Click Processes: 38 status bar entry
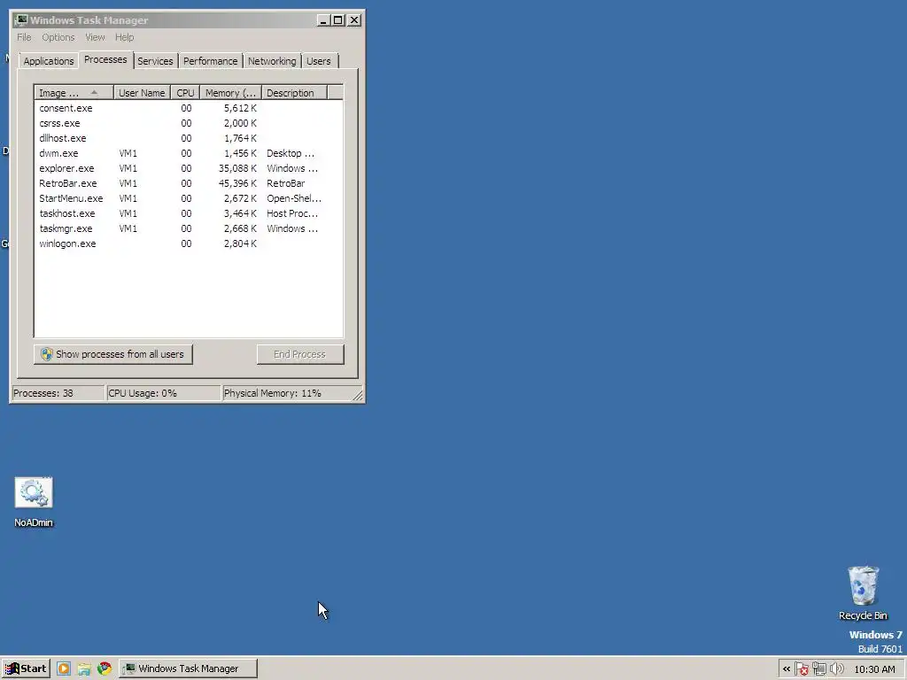907x680 pixels. click(x=58, y=393)
